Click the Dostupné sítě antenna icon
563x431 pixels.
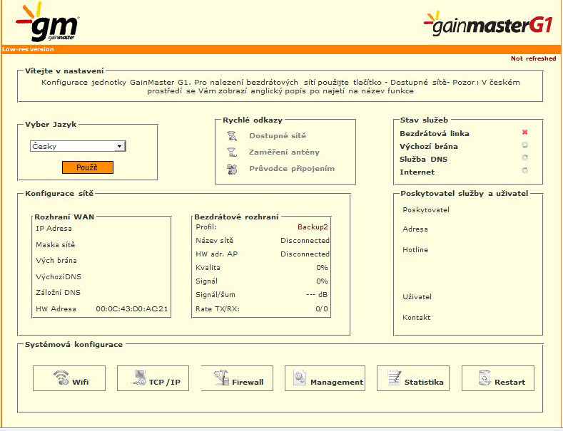pyautogui.click(x=231, y=135)
